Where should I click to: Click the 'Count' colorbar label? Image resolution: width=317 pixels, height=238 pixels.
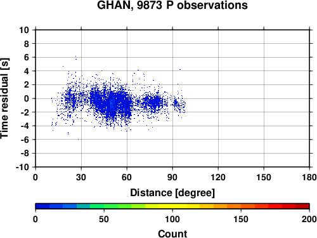click(x=172, y=234)
